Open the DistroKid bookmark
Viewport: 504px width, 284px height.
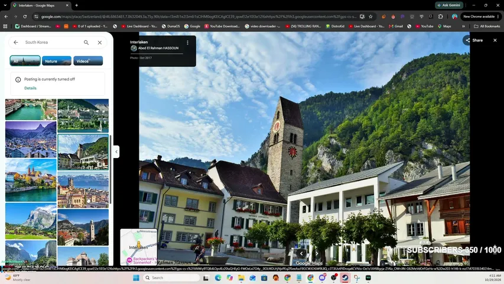point(335,26)
